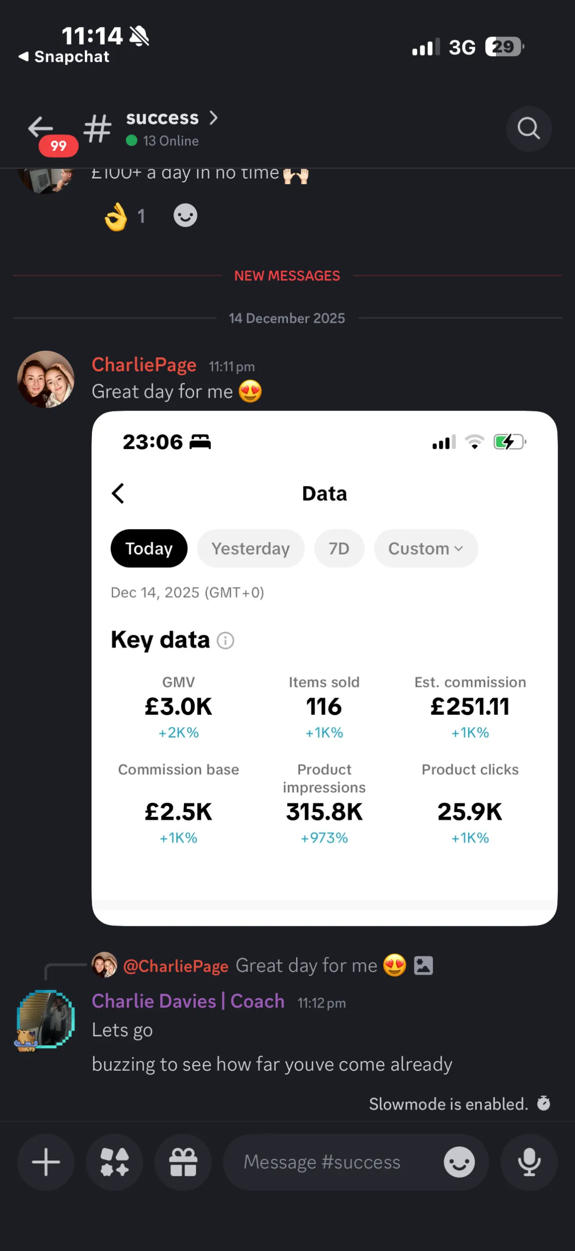Viewport: 575px width, 1251px height.
Task: Open the apps launcher icon
Action: (x=115, y=1162)
